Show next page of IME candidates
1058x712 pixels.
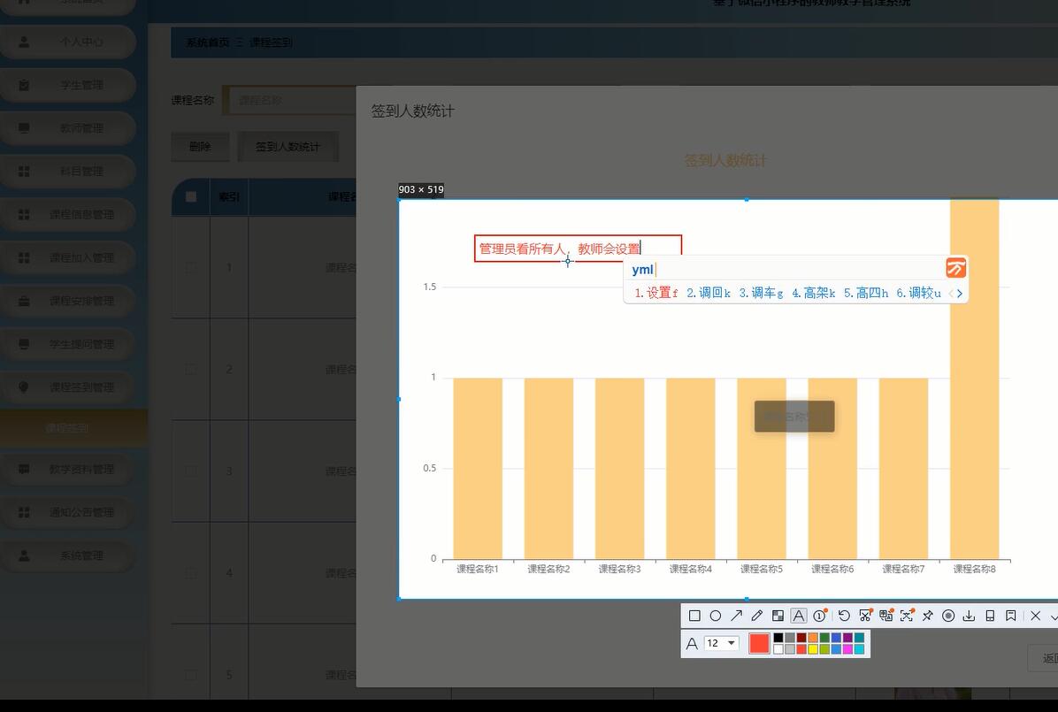click(960, 294)
